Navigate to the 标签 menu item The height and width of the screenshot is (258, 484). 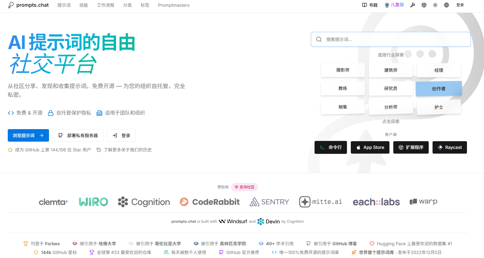145,5
